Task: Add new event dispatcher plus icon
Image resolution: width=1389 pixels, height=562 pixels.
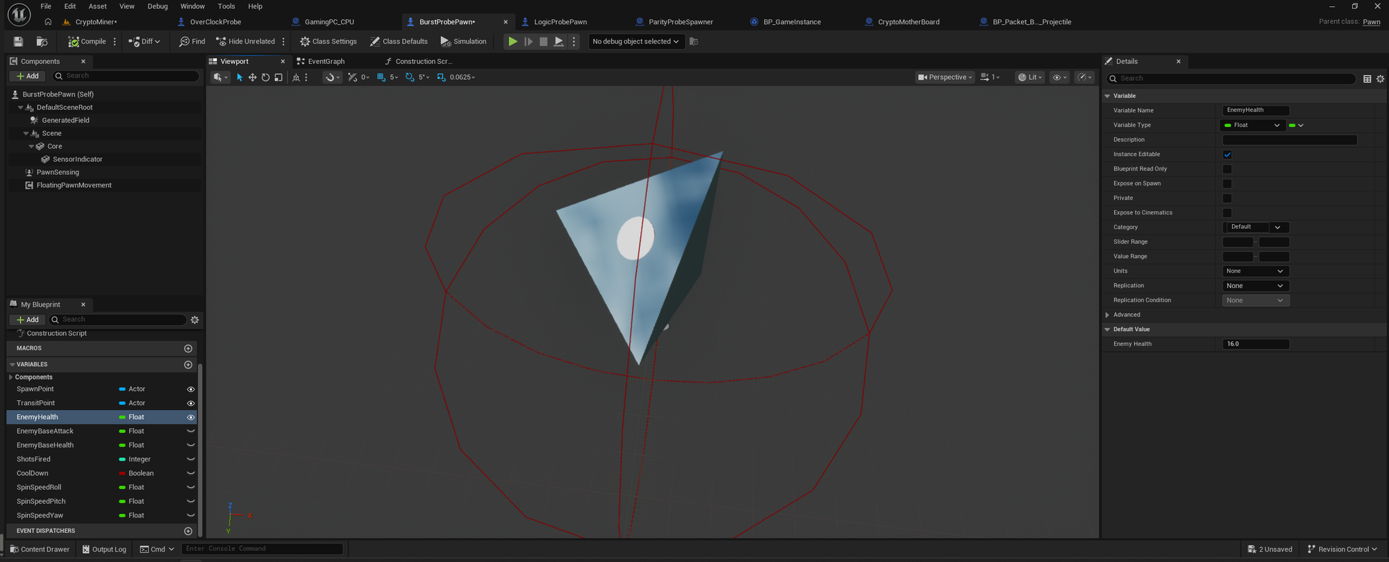Action: click(x=188, y=531)
